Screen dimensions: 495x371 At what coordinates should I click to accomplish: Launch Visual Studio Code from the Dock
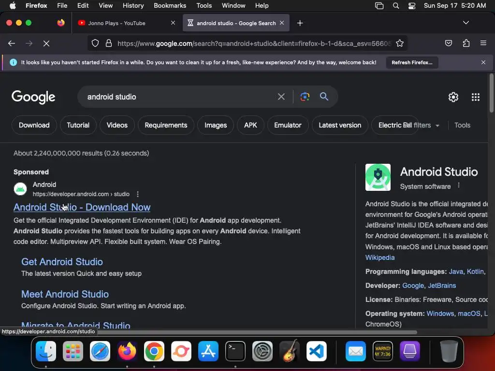[x=316, y=351]
